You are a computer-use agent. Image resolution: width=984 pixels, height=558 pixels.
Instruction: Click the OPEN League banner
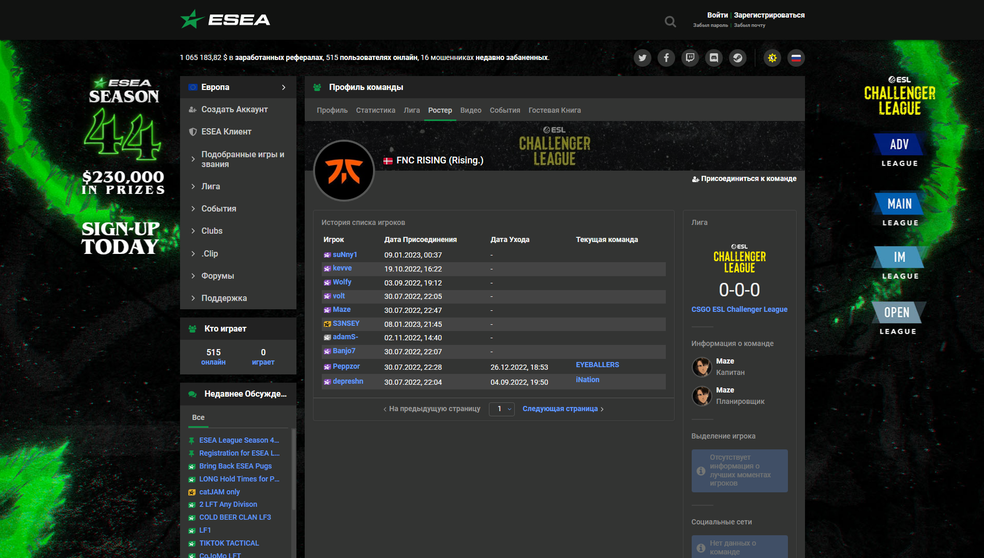click(898, 319)
